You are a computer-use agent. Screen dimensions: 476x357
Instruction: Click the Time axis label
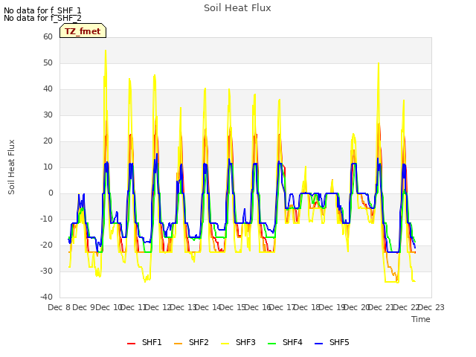coord(421,319)
